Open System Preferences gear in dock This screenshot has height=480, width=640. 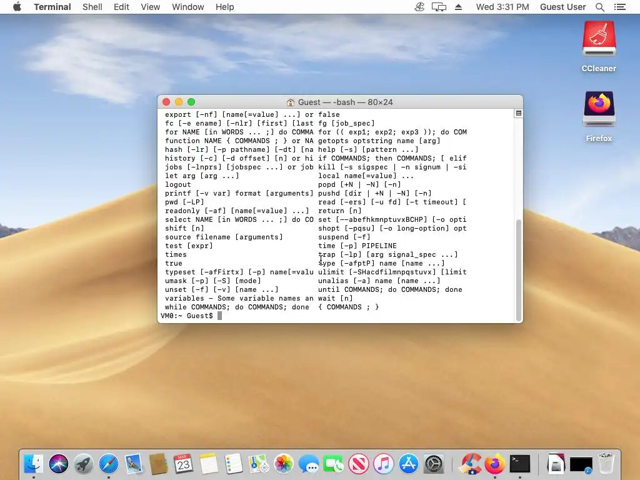point(434,464)
